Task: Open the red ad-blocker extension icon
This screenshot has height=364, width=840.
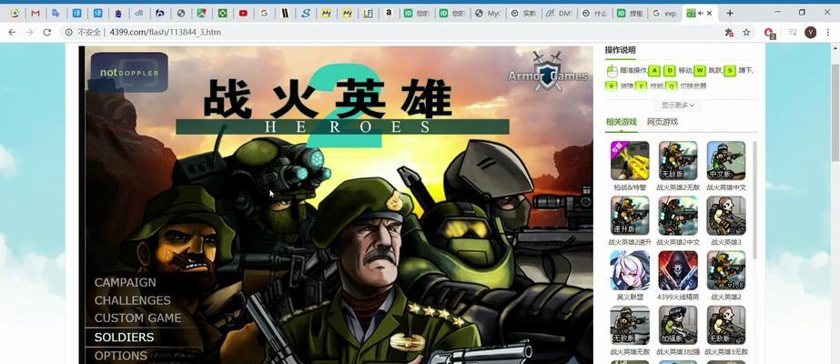Action: click(769, 33)
